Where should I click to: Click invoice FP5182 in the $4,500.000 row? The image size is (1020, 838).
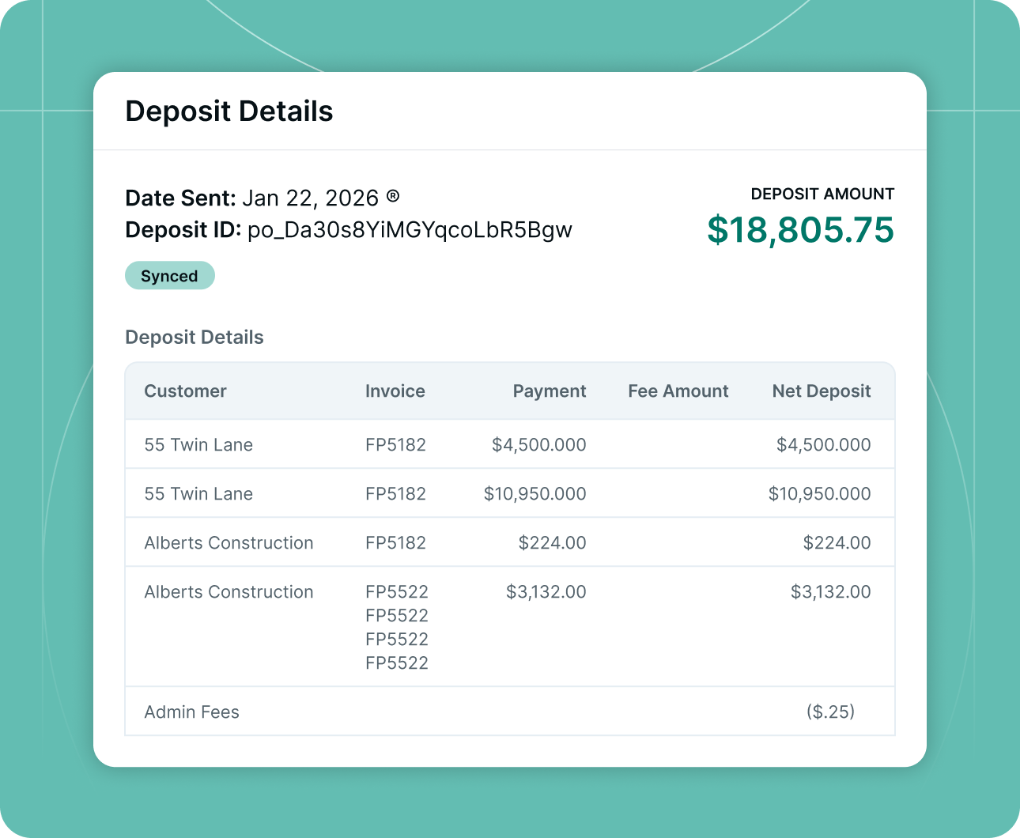click(395, 445)
